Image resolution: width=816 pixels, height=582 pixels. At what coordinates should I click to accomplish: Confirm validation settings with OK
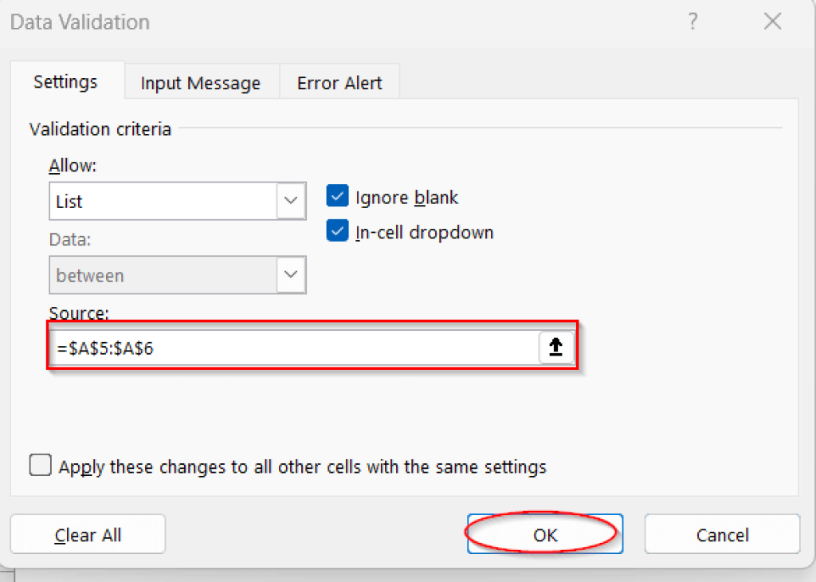click(x=544, y=534)
